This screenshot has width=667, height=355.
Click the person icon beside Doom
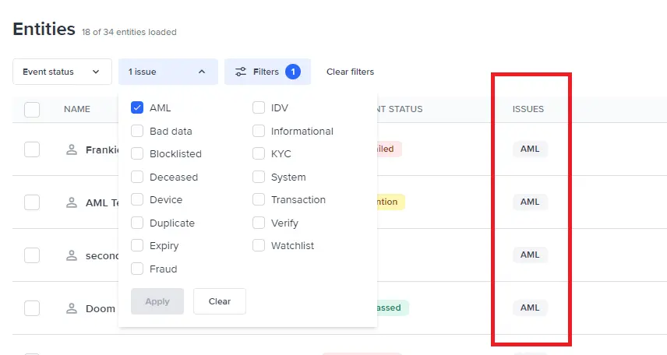(x=72, y=308)
